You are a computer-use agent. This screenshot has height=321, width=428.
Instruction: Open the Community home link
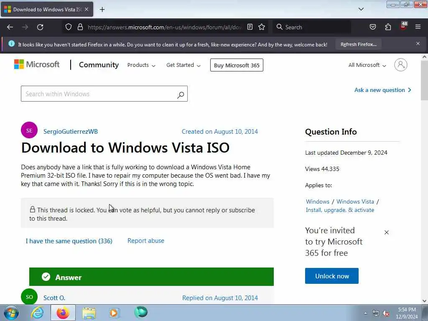99,65
